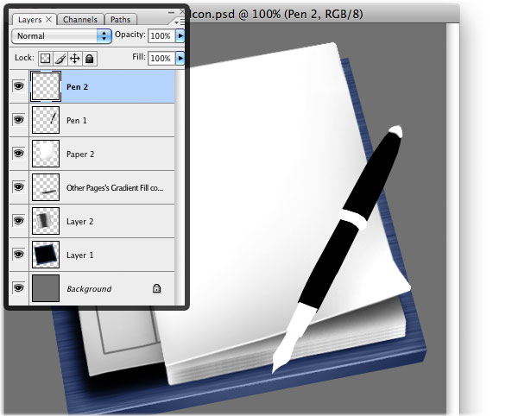Image resolution: width=518 pixels, height=416 pixels.
Task: Hide the Layer 1 layer
Action: coord(18,255)
